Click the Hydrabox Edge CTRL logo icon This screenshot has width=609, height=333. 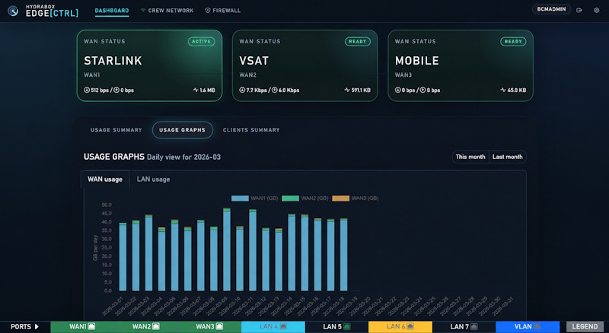pyautogui.click(x=13, y=11)
